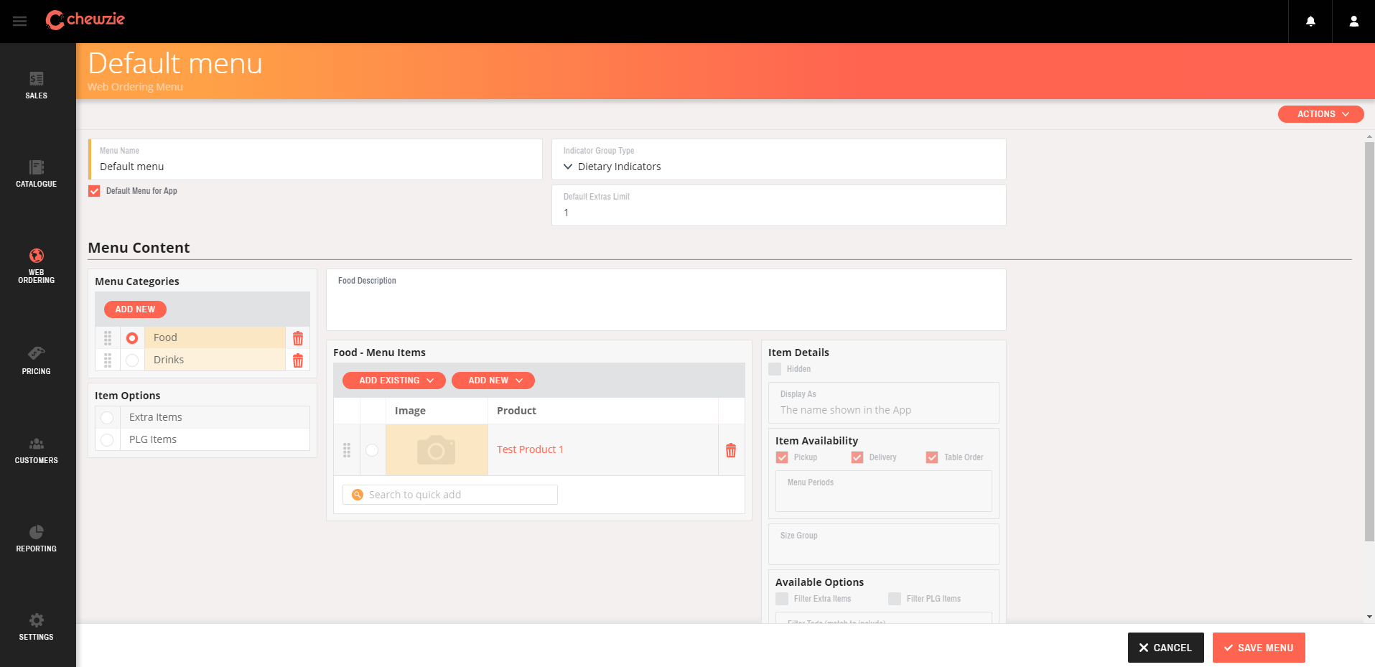Open the Indicator Group Type dropdown
The image size is (1375, 667).
(778, 159)
